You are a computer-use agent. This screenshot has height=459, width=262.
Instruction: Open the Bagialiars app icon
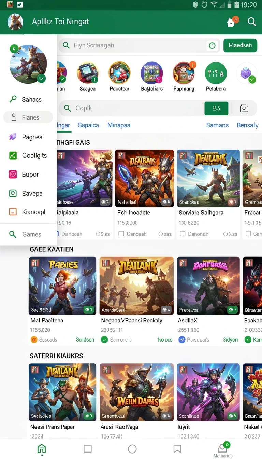point(152,73)
